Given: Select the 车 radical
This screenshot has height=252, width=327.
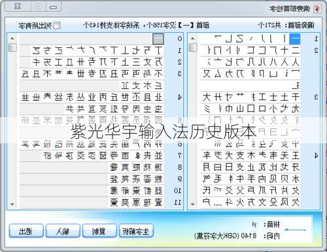Looking at the screenshot, I should [207, 156].
